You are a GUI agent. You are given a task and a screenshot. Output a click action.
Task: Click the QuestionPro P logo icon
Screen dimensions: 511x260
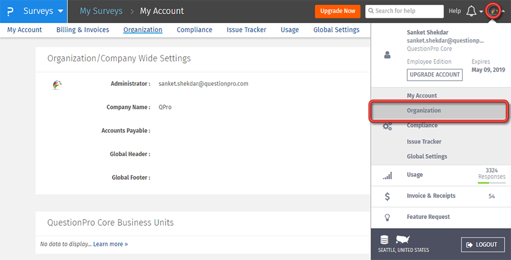coord(10,11)
